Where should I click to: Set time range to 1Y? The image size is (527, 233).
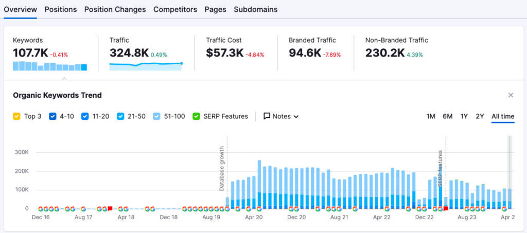pos(464,116)
